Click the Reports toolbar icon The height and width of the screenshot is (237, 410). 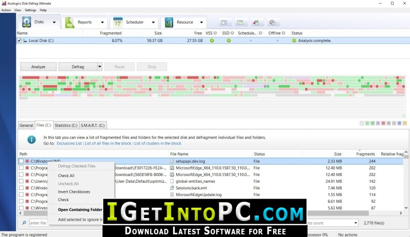coord(70,23)
